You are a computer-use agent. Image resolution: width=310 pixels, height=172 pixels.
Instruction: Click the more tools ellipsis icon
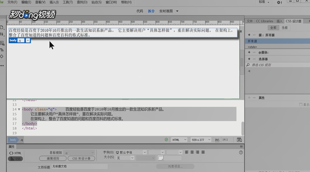click(2, 65)
